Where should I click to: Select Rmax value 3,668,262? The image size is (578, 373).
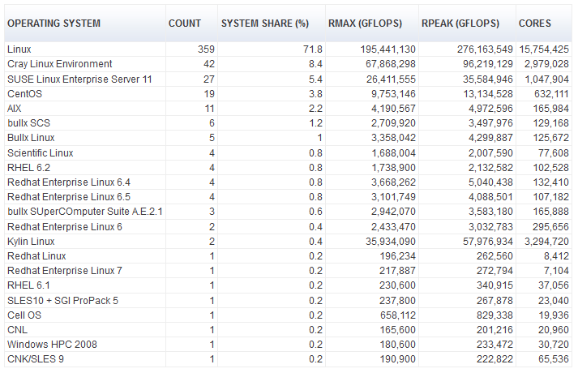coord(393,182)
